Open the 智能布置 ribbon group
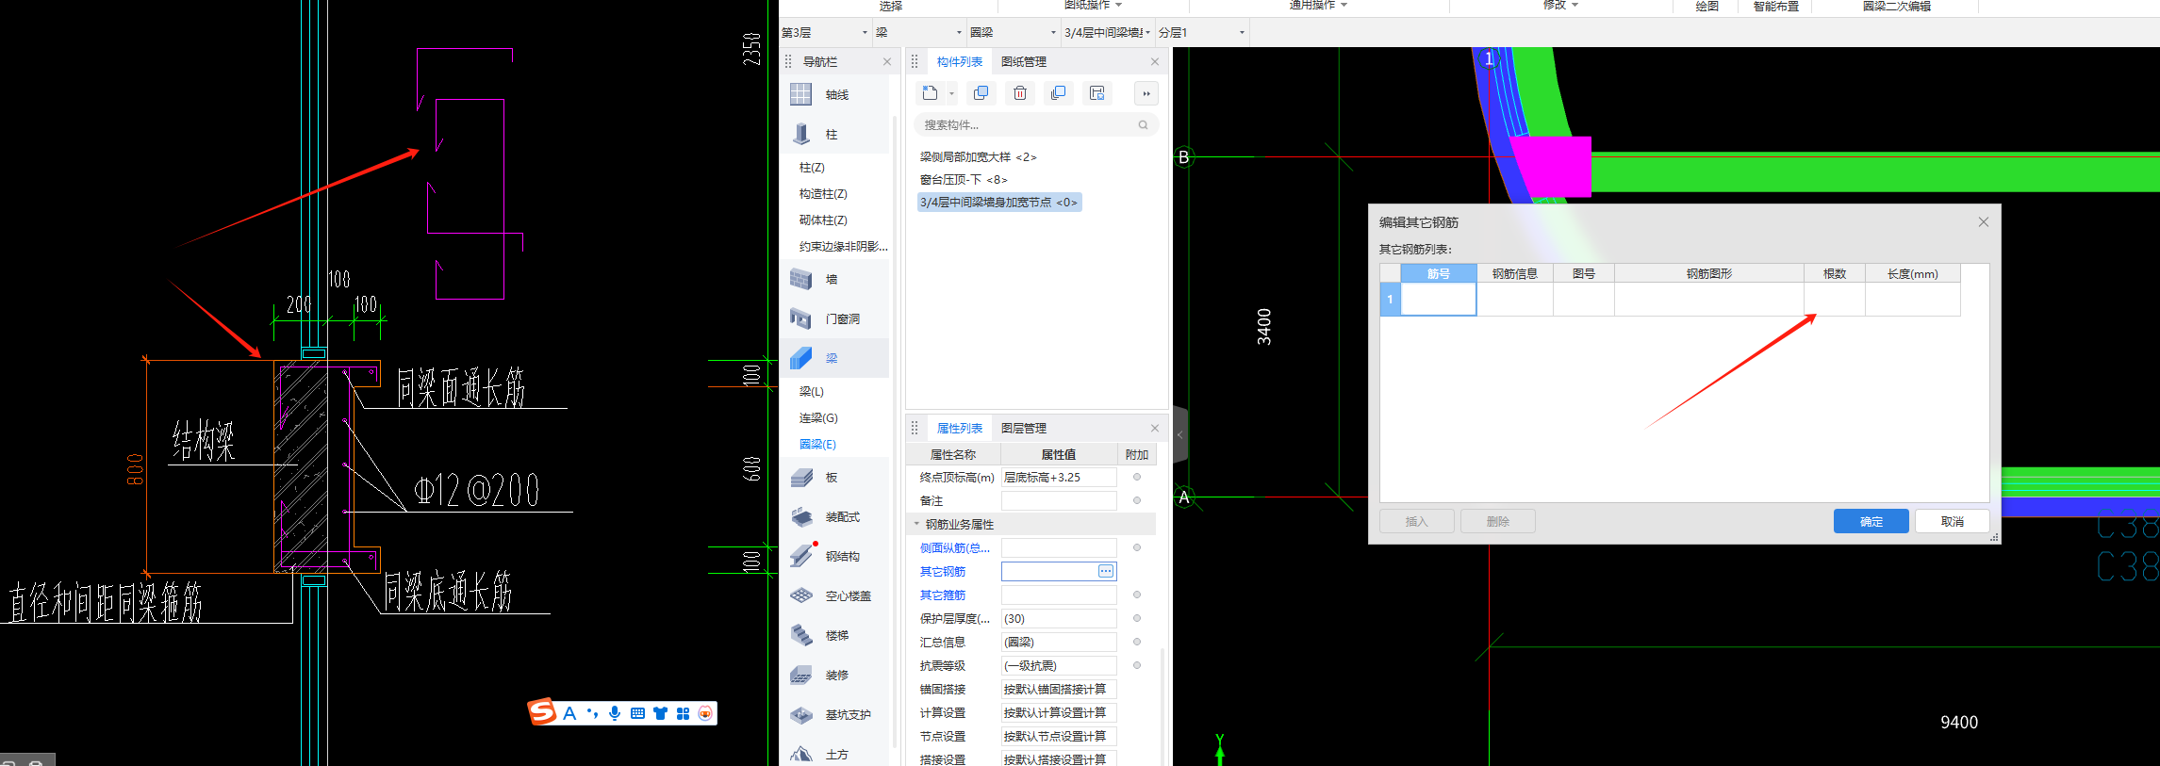Image resolution: width=2160 pixels, height=766 pixels. coord(1776,6)
